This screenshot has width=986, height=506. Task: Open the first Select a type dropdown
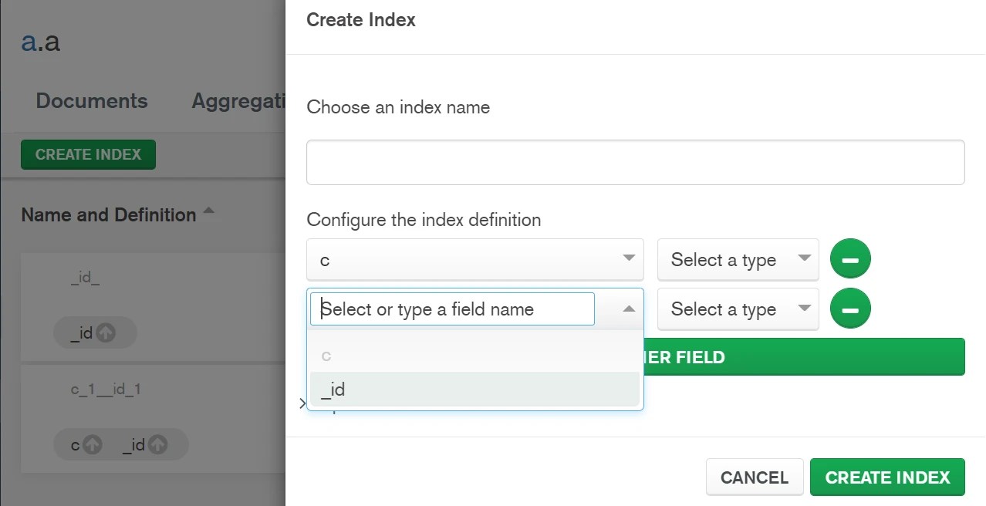(738, 260)
